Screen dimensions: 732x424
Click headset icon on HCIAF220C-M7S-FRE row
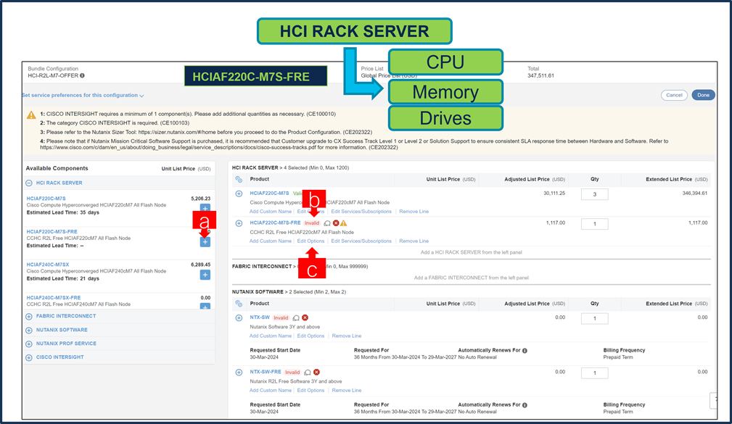pyautogui.click(x=327, y=223)
